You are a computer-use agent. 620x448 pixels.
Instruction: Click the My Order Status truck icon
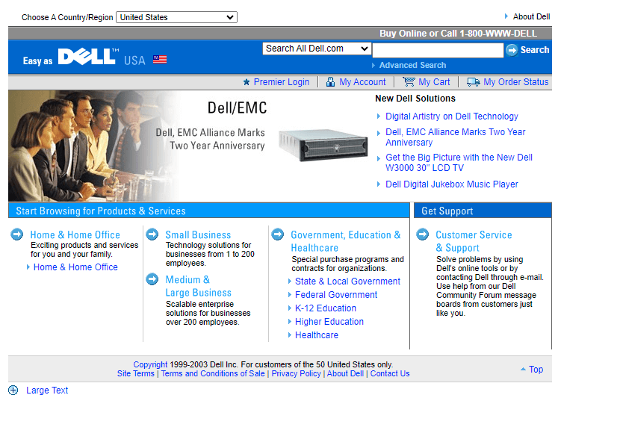point(474,82)
